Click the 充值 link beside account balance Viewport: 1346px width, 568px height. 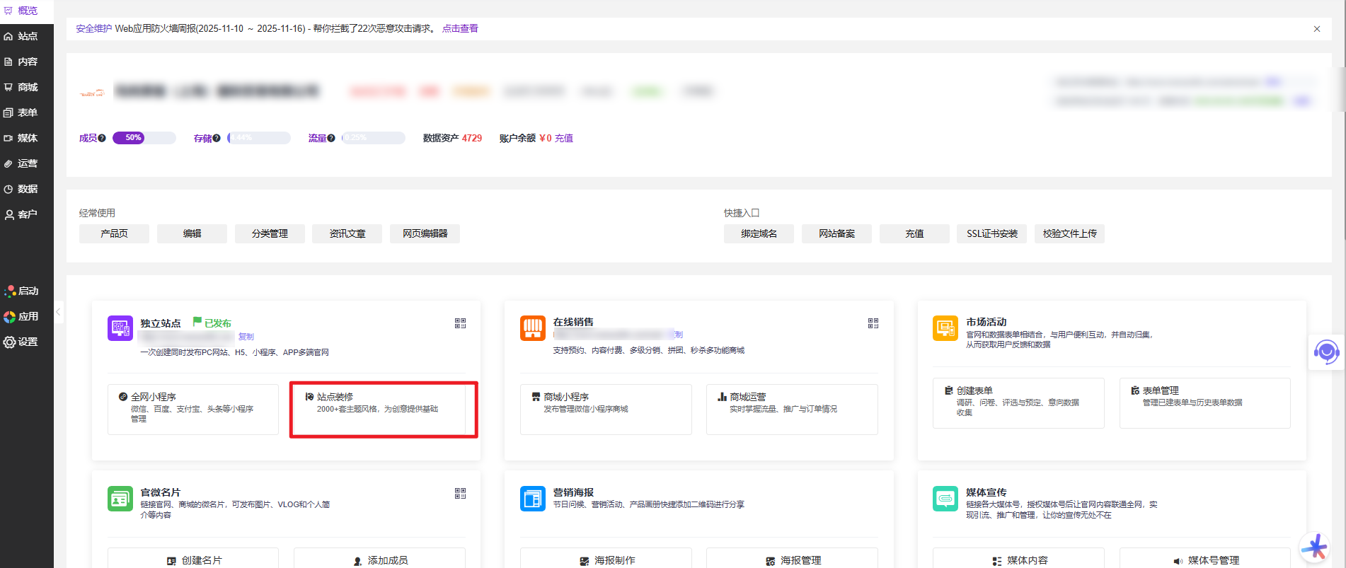click(x=563, y=138)
